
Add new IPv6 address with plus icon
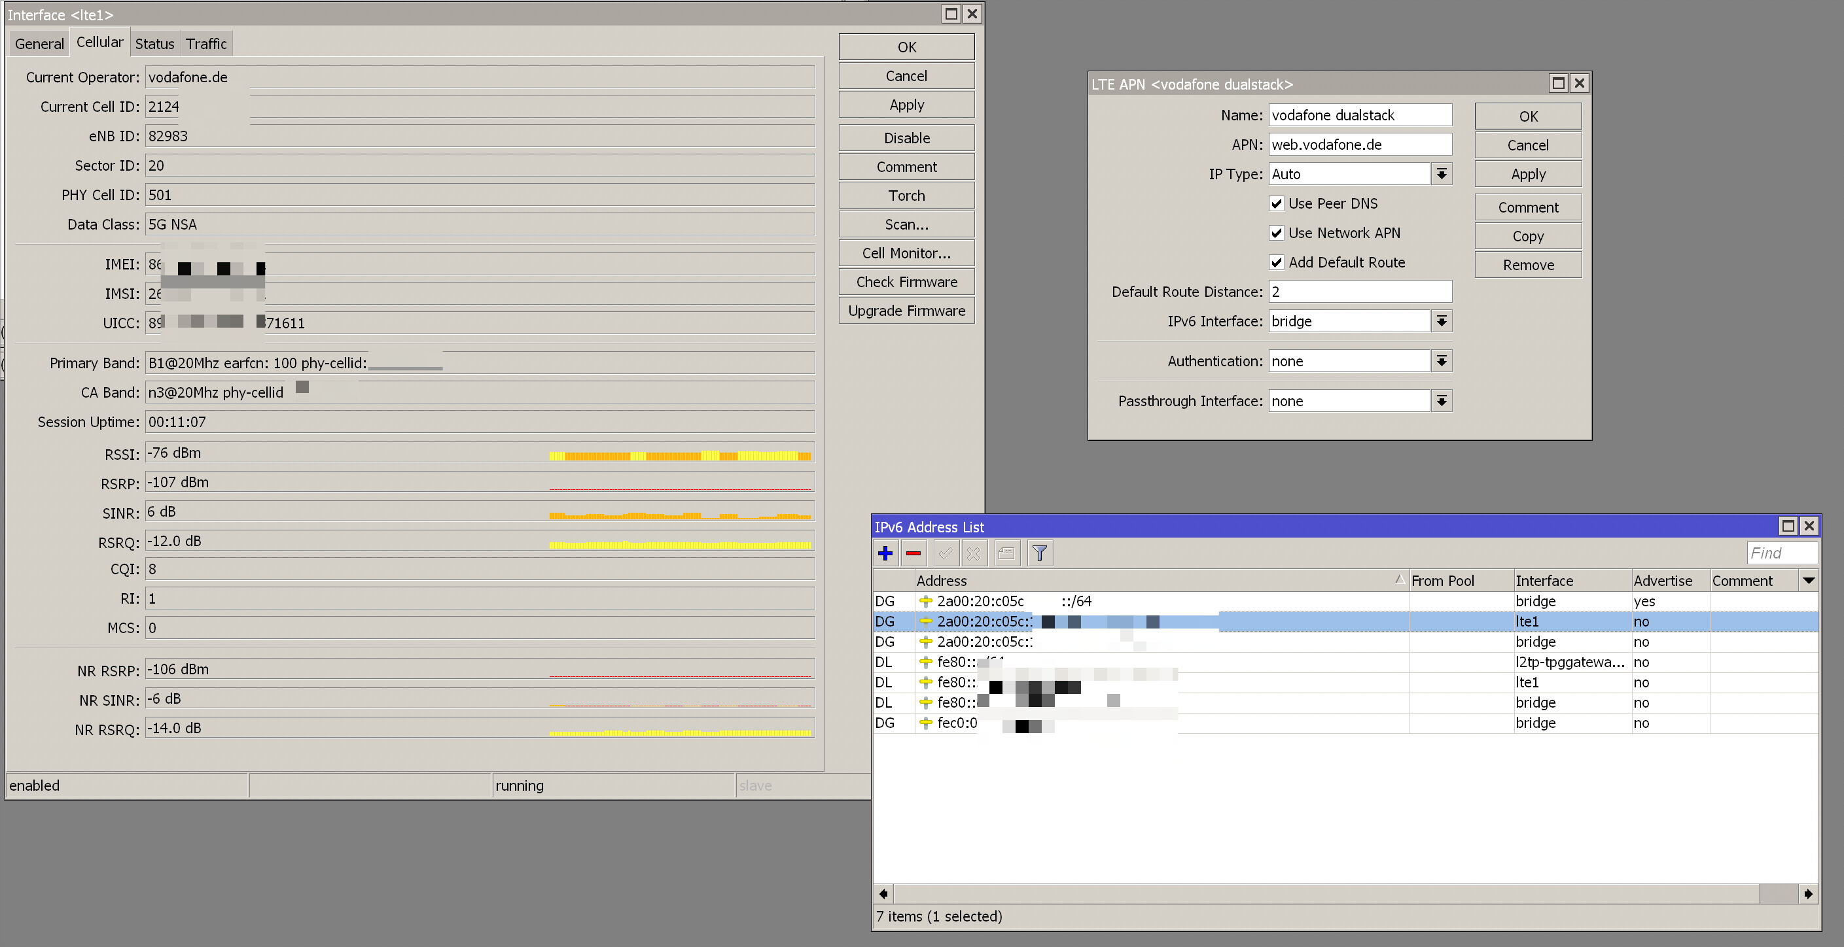pos(885,553)
